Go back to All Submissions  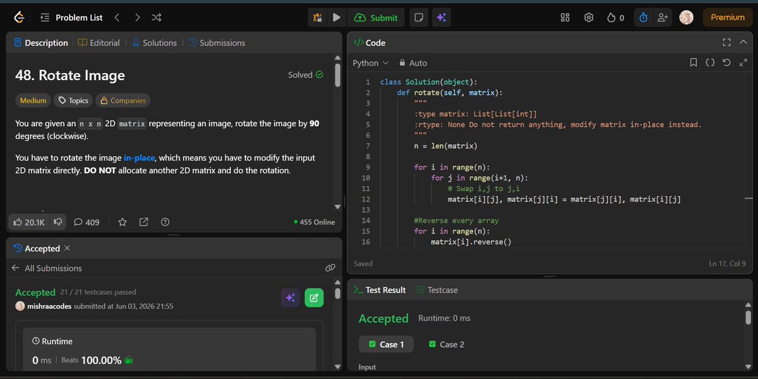pos(47,268)
